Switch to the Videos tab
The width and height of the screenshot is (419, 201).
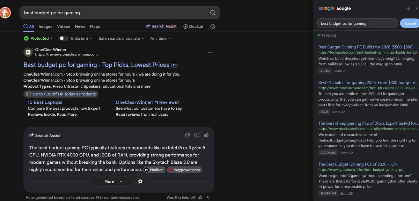point(64,26)
